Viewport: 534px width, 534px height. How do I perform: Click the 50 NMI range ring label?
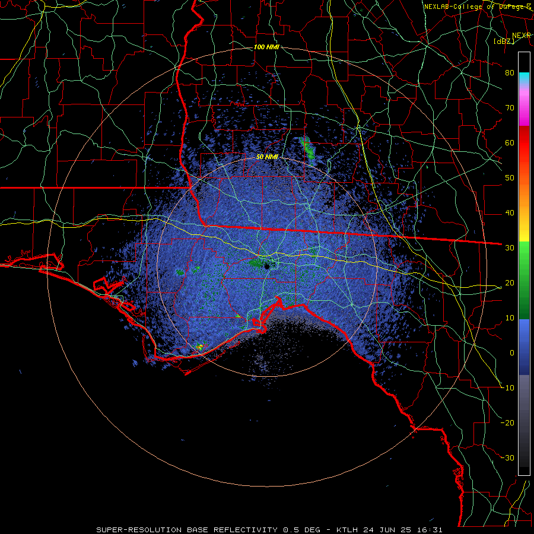[x=267, y=157]
